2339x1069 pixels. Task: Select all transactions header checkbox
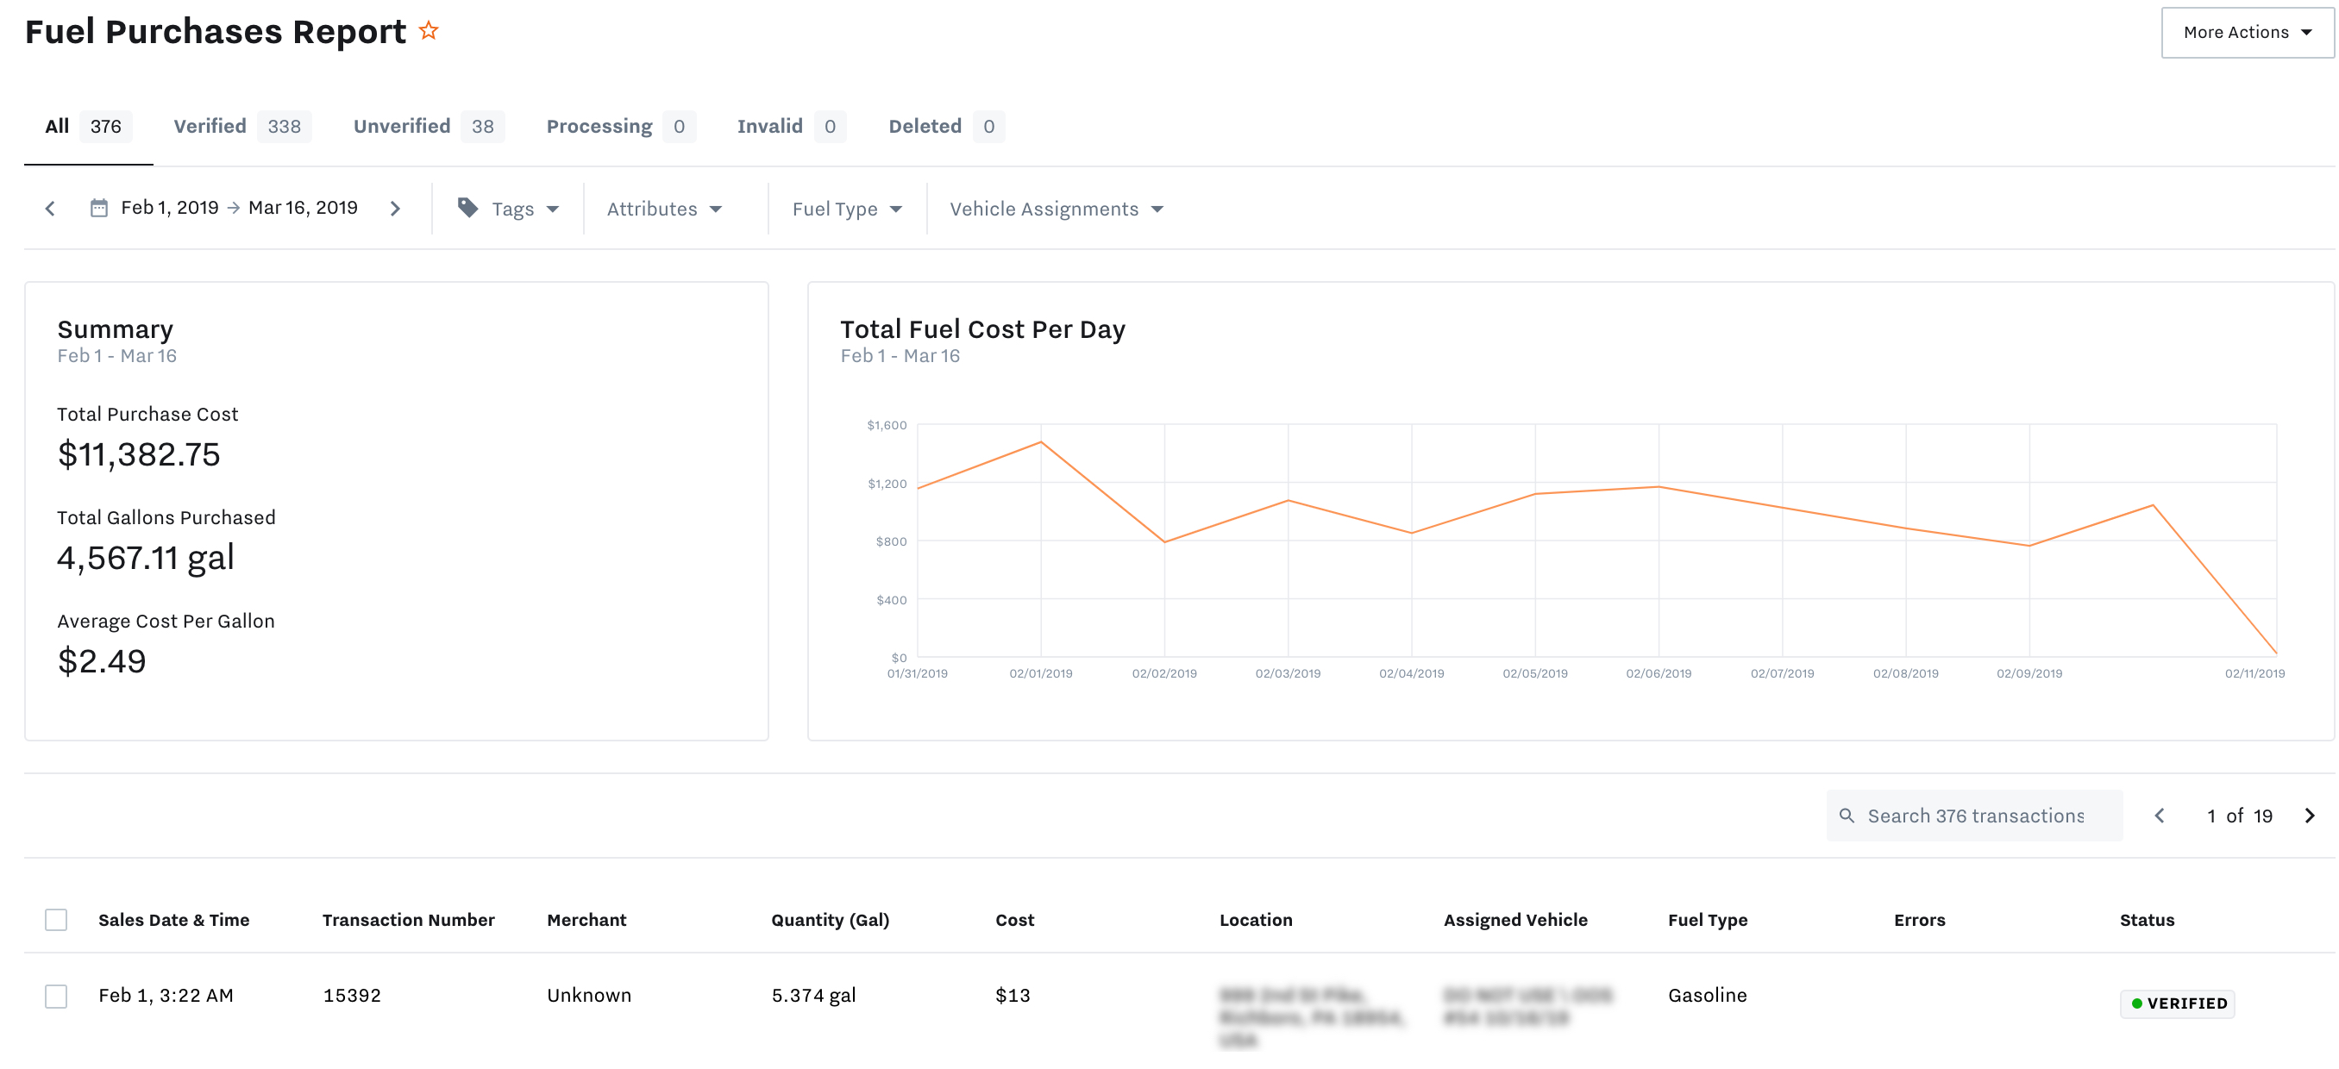click(56, 919)
